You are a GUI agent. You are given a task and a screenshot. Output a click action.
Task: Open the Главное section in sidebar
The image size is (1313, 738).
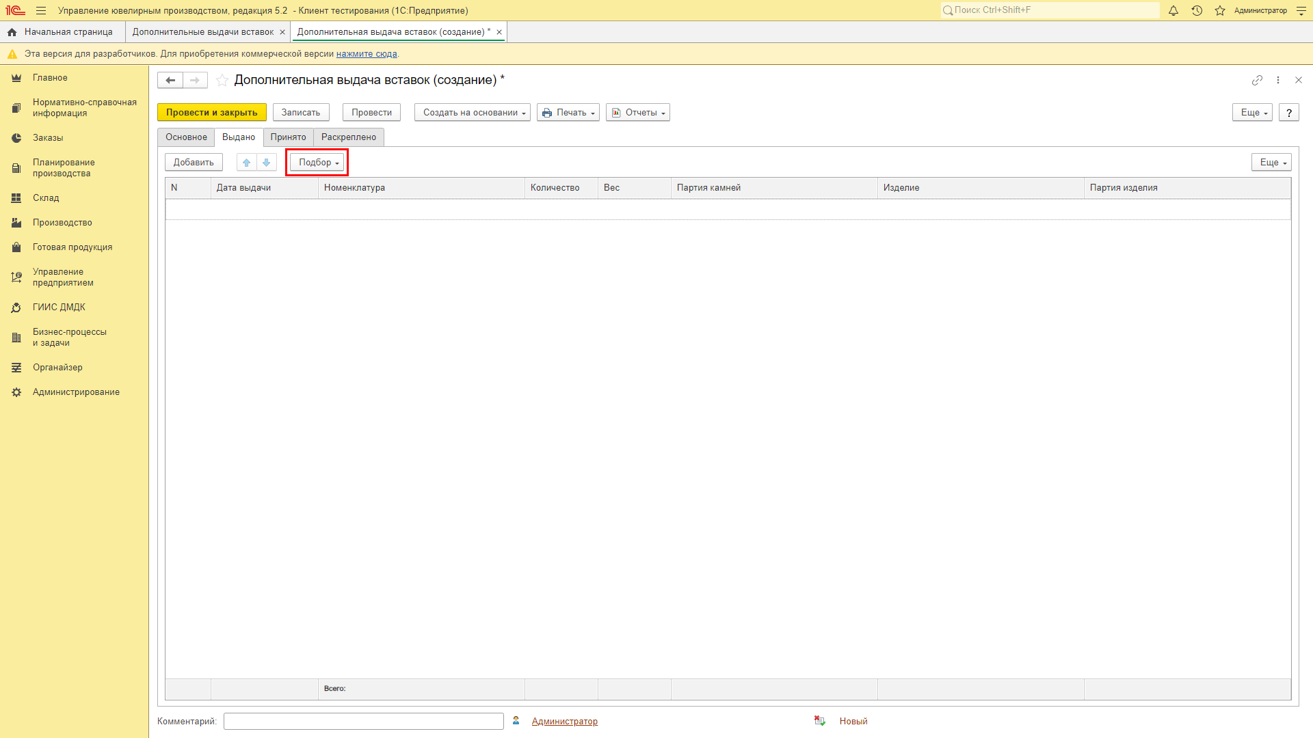pyautogui.click(x=74, y=78)
